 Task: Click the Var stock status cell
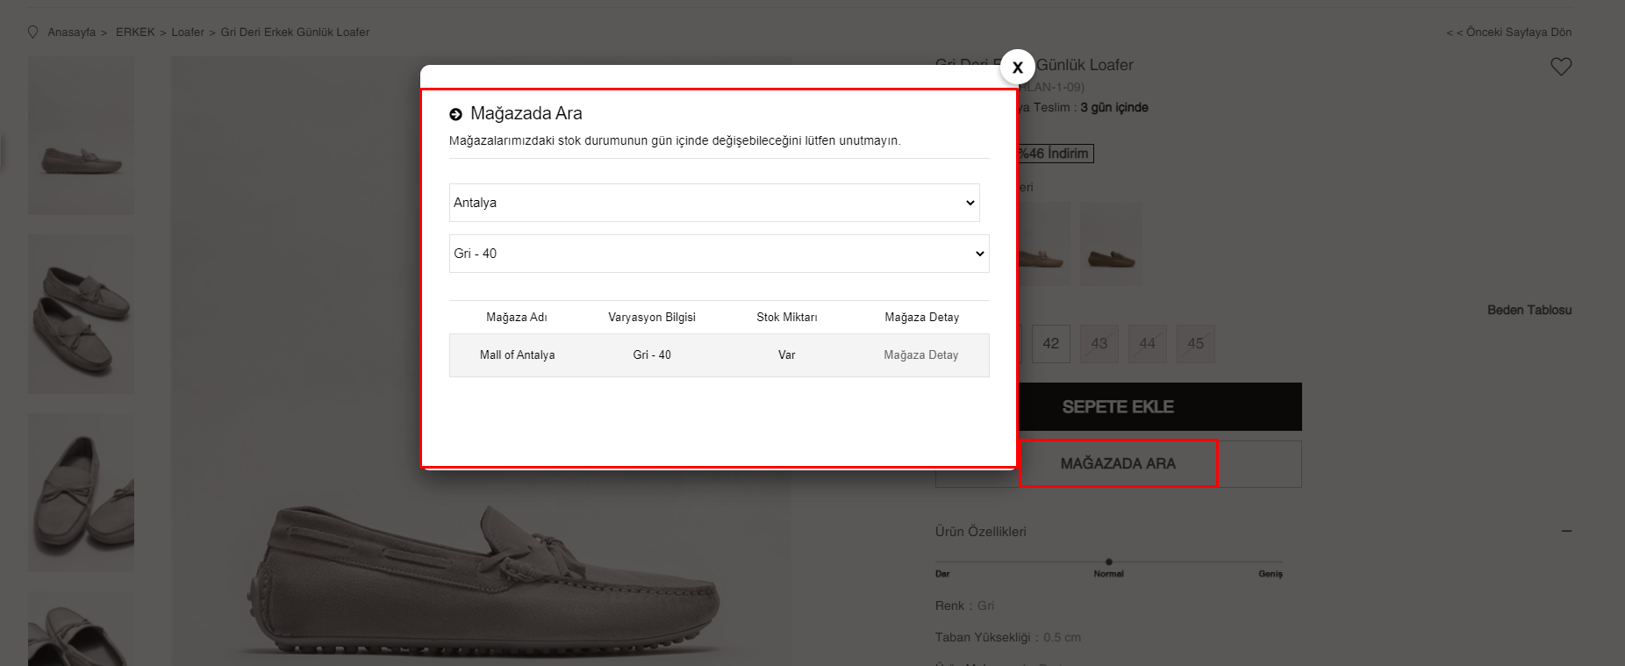point(787,355)
